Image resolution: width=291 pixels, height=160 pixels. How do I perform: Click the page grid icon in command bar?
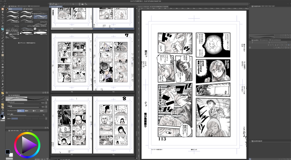click(51, 4)
